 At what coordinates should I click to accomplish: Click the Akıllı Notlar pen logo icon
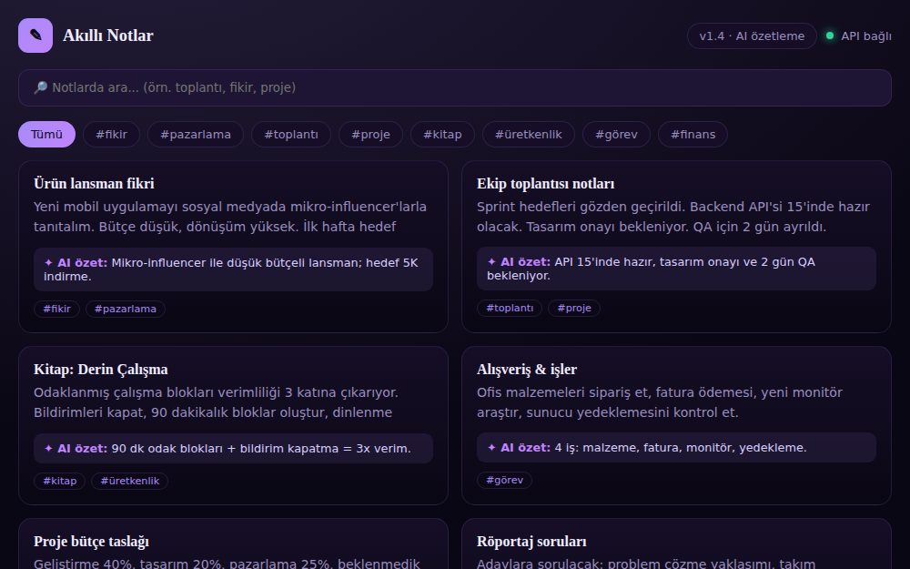[x=35, y=36]
